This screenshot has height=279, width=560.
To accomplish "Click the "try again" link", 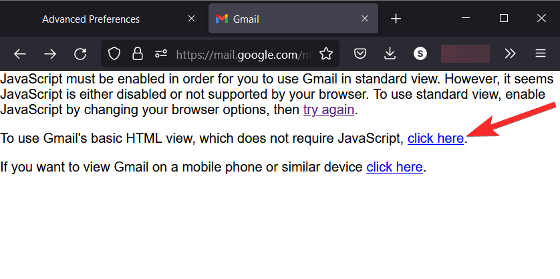I will (328, 109).
